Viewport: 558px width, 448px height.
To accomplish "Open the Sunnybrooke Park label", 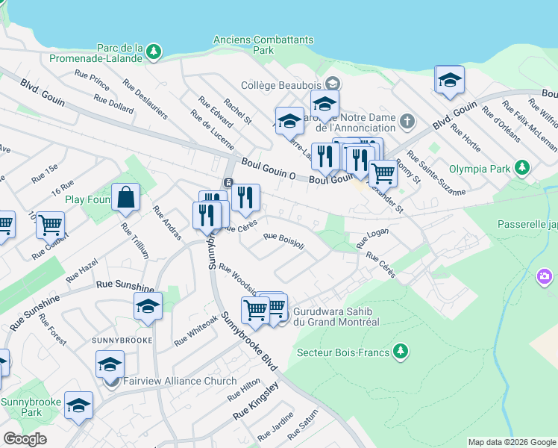I will pyautogui.click(x=31, y=407).
